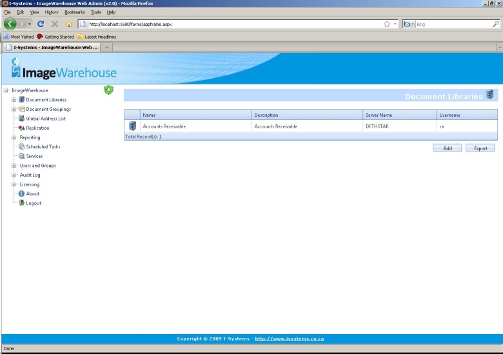Click the Document Libraries tree icon
The image size is (503, 354).
pos(21,100)
